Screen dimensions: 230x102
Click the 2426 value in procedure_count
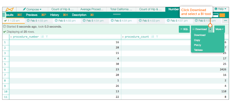pyautogui.click(x=223, y=69)
